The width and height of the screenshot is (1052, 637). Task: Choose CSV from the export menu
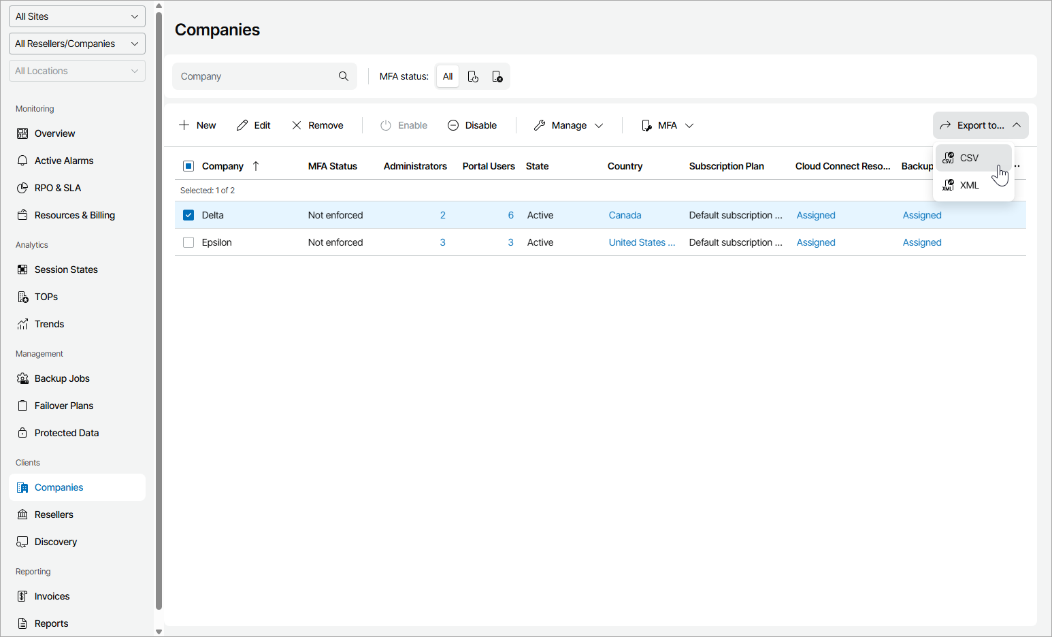click(969, 158)
